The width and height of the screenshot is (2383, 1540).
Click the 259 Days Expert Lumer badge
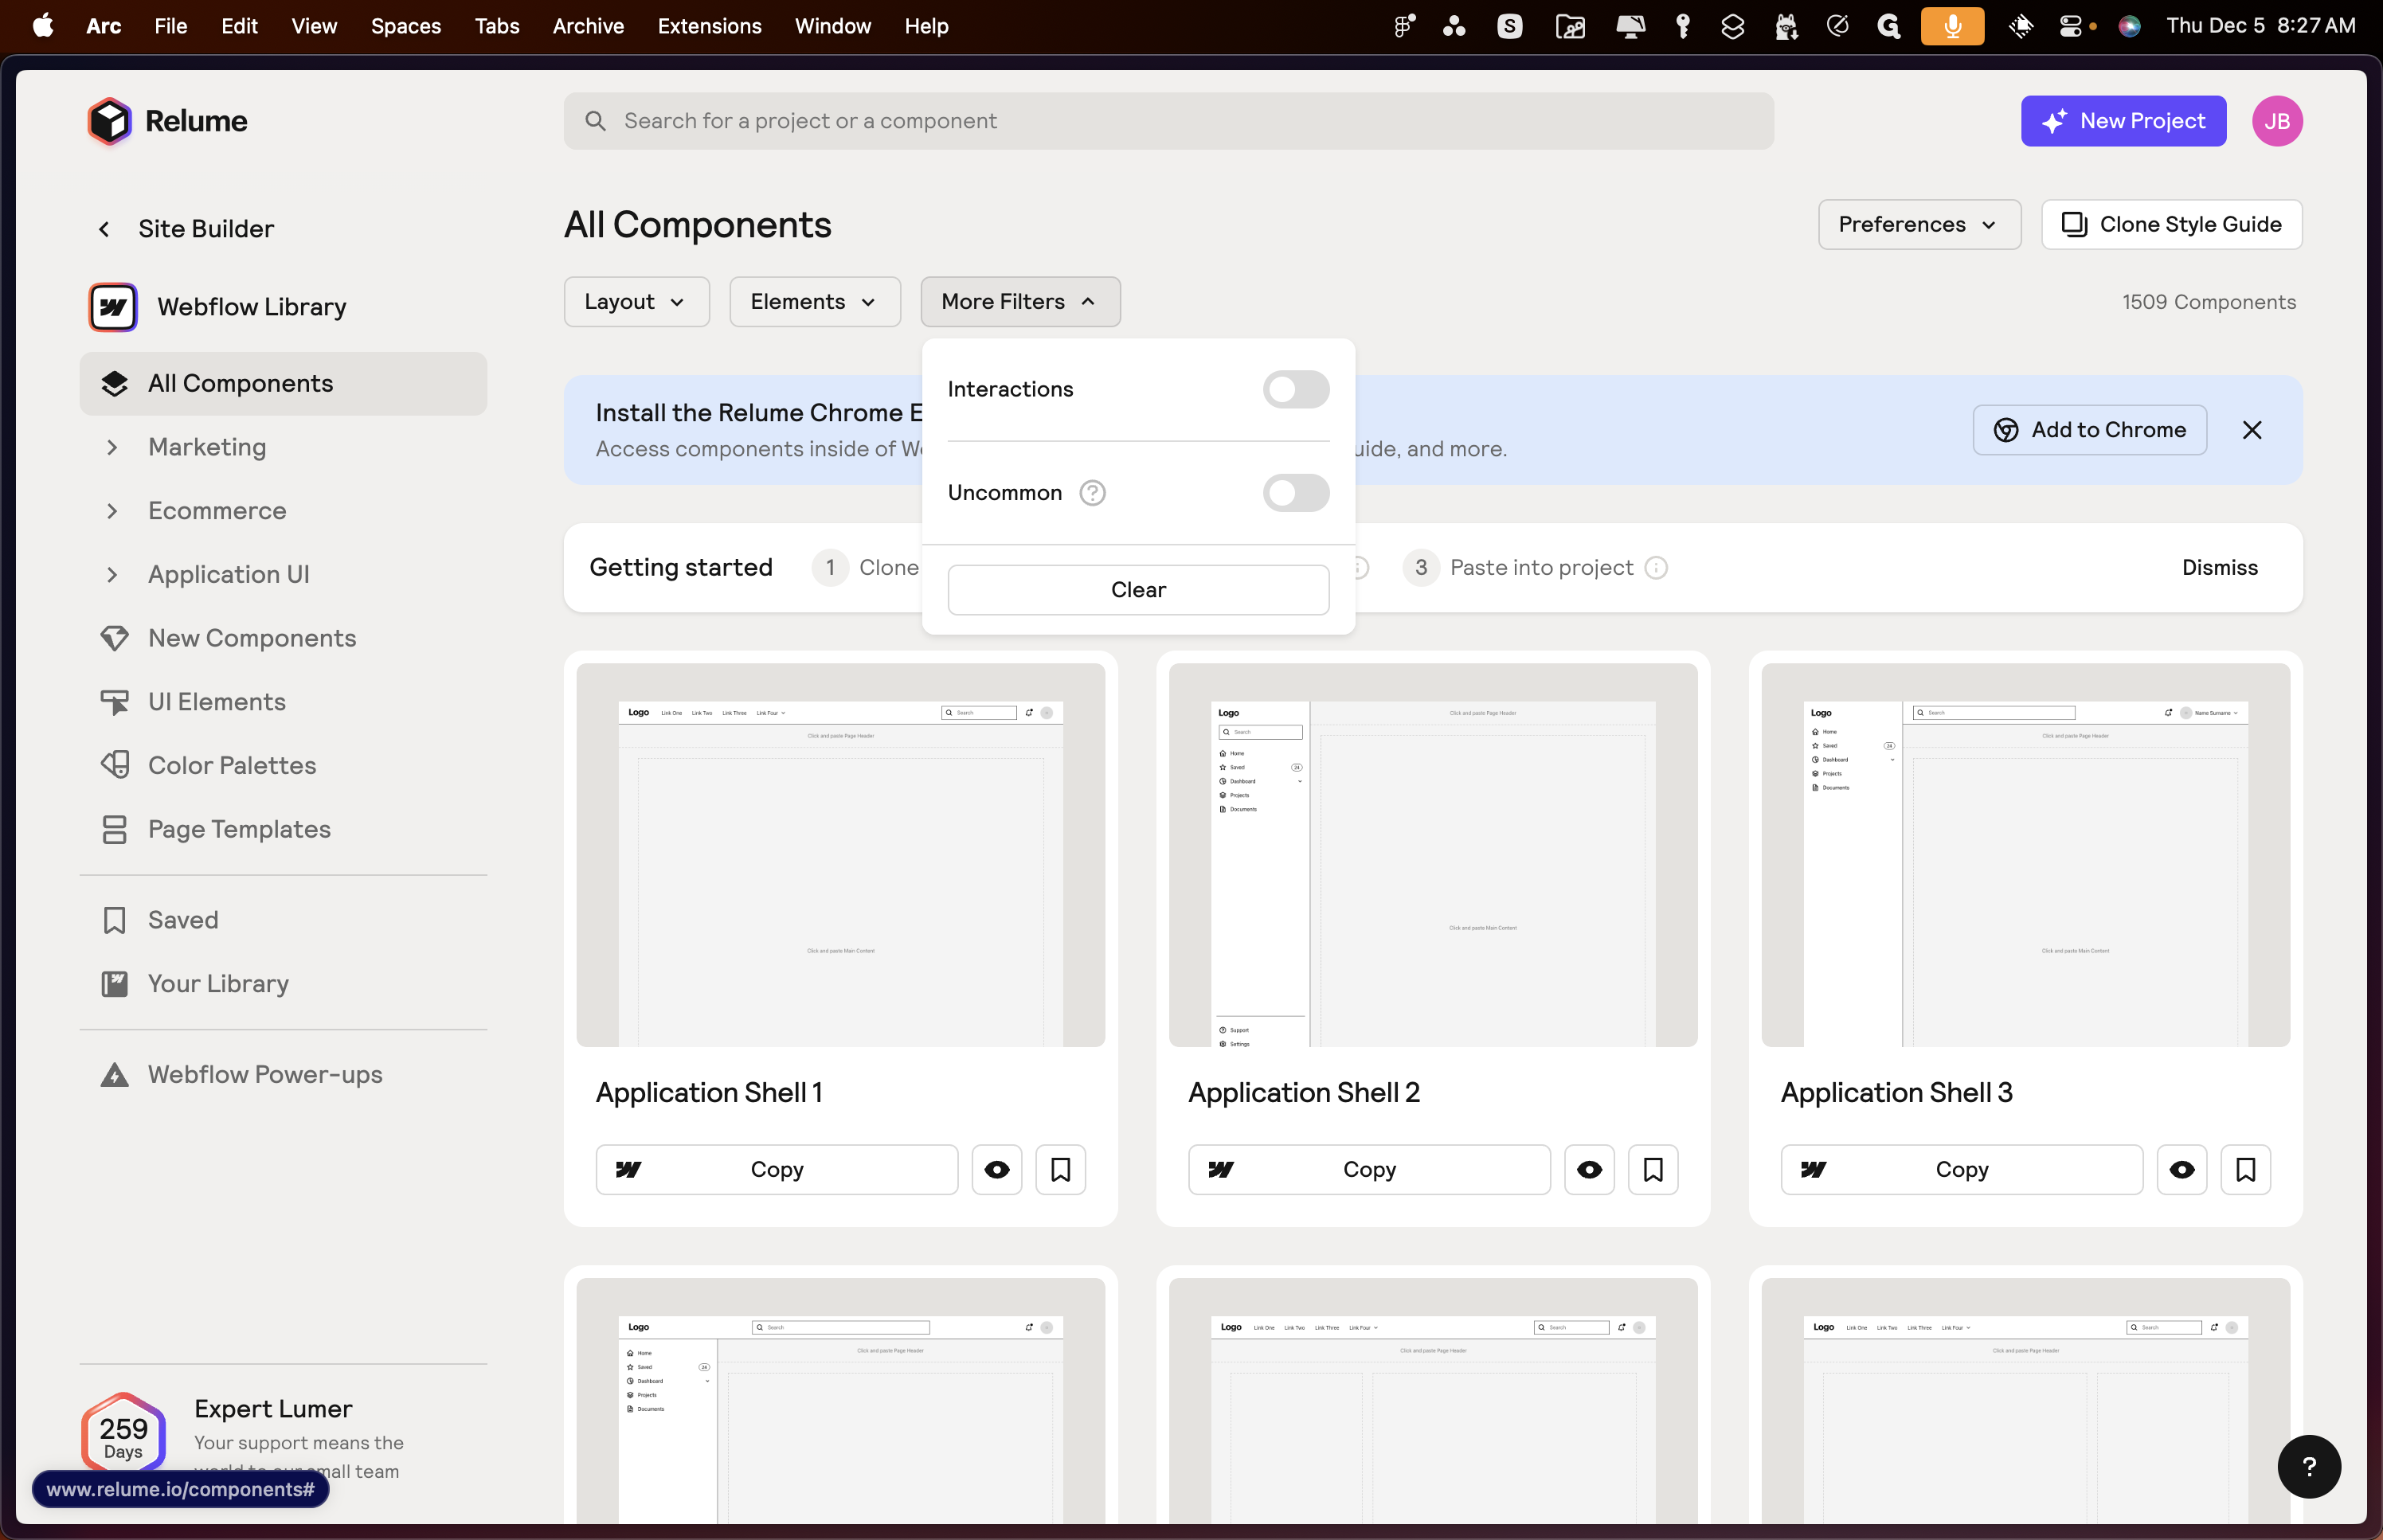point(123,1436)
